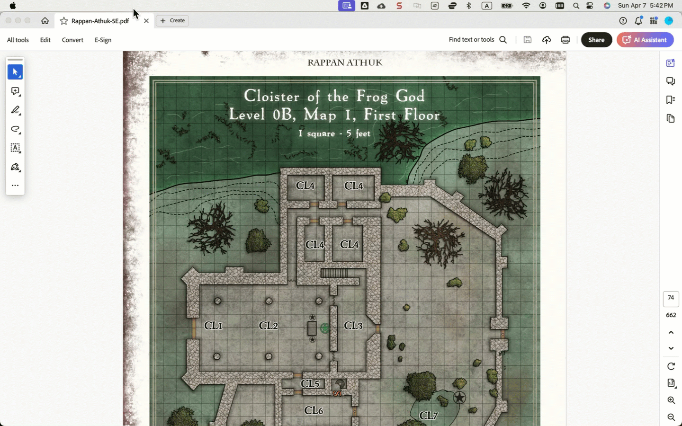Zoom in using the magnifier plus icon

(x=671, y=400)
